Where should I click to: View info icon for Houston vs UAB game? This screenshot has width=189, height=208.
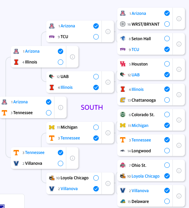pos(179,69)
